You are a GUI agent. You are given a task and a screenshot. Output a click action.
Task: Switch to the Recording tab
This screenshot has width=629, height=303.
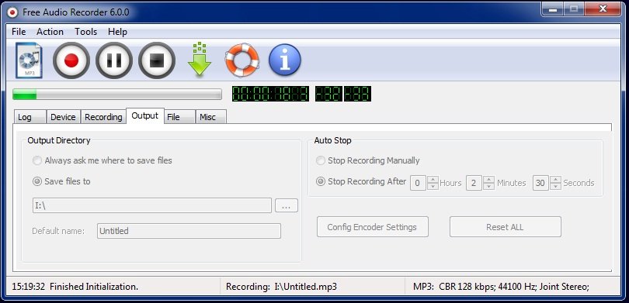point(103,117)
